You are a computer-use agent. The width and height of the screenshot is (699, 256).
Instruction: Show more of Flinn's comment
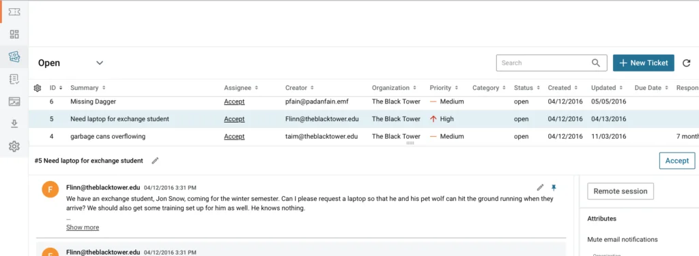83,227
